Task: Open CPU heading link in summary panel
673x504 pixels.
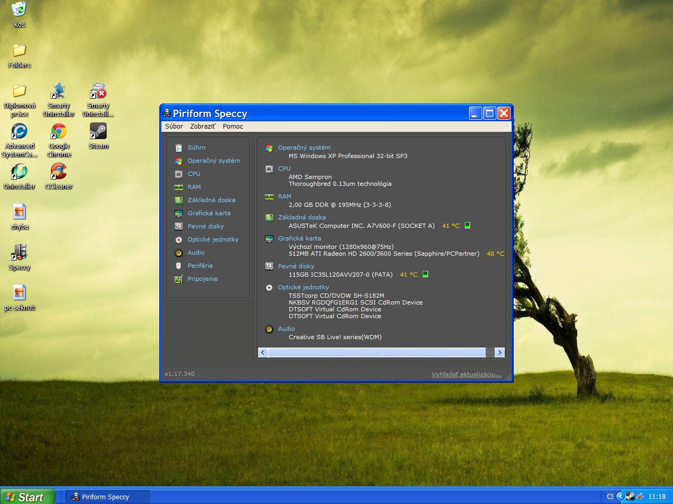Action: click(x=284, y=169)
